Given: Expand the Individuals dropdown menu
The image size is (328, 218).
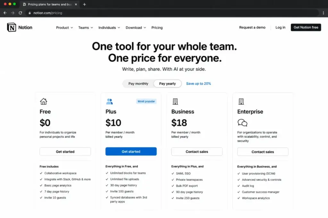Looking at the screenshot, I should pyautogui.click(x=109, y=27).
